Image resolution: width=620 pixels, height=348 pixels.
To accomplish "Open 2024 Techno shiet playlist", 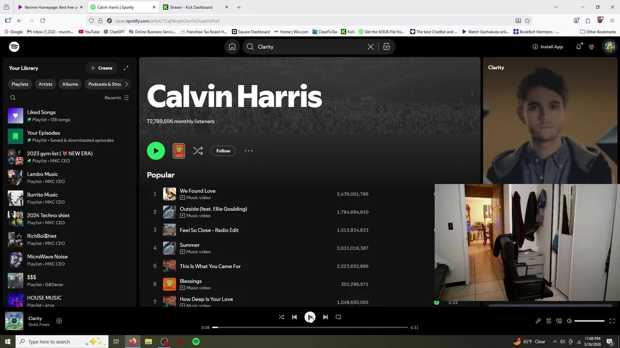I will 70,219.
